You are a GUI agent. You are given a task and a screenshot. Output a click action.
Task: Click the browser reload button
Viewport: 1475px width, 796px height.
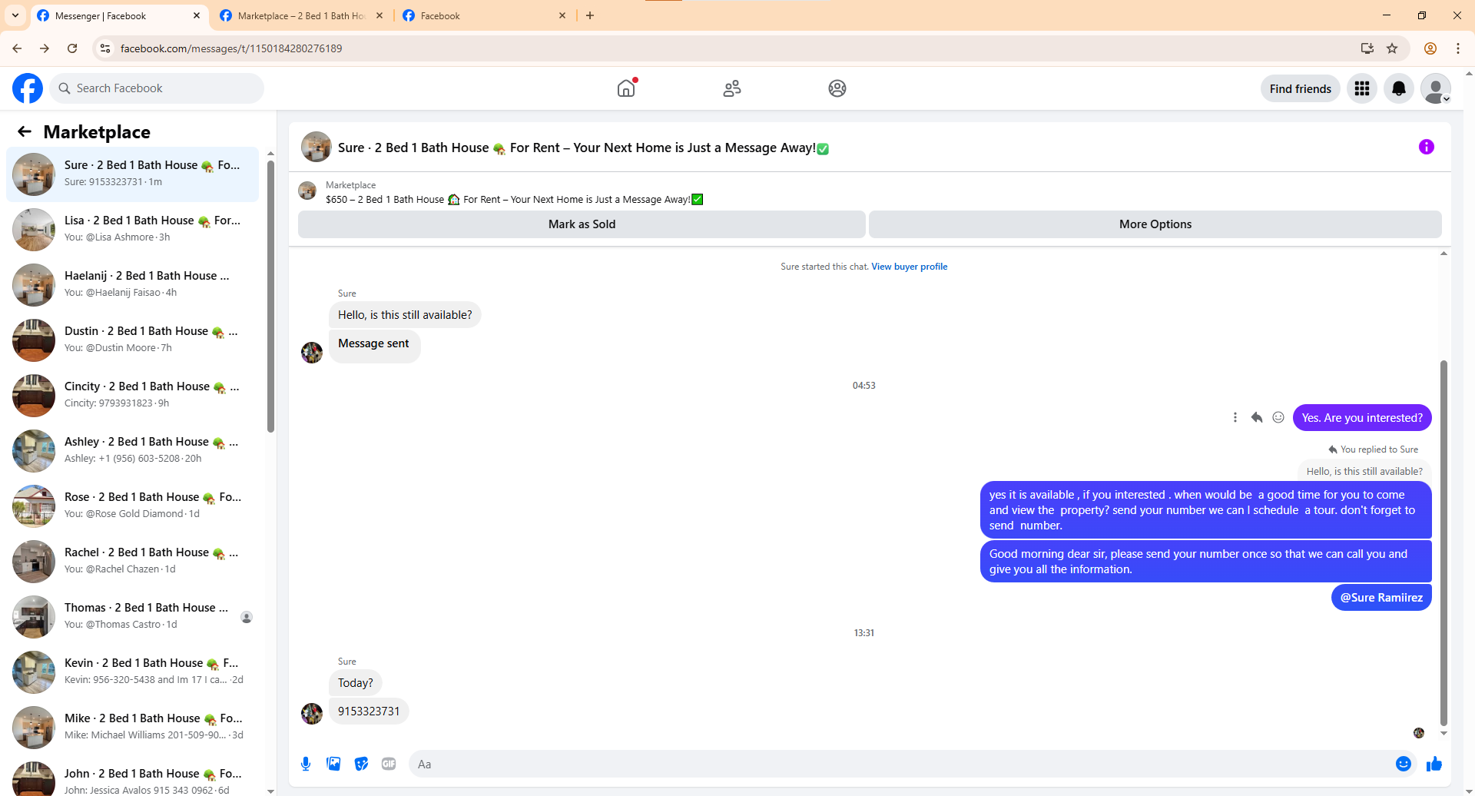click(x=72, y=48)
